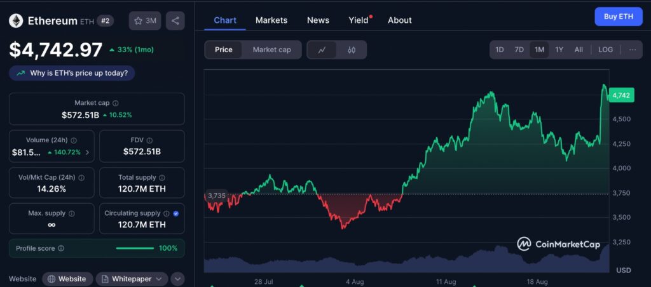The width and height of the screenshot is (651, 287).
Task: Click the 14.26% Vol/Mkt Cap value
Action: [51, 189]
